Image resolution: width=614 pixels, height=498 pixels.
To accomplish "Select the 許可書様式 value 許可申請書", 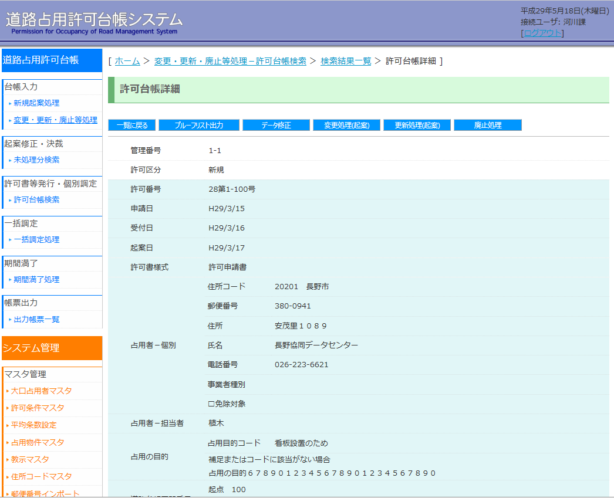I will (228, 267).
